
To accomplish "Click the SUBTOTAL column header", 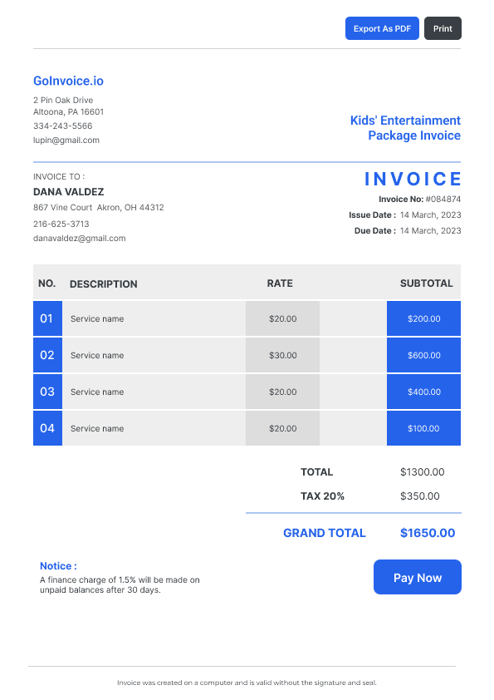I will pos(426,283).
